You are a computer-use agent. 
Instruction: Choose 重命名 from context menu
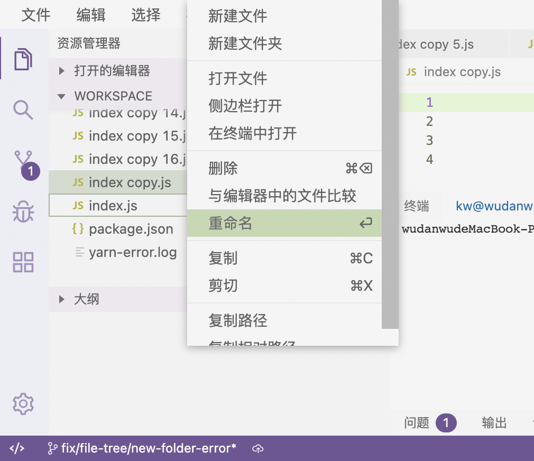tap(284, 223)
